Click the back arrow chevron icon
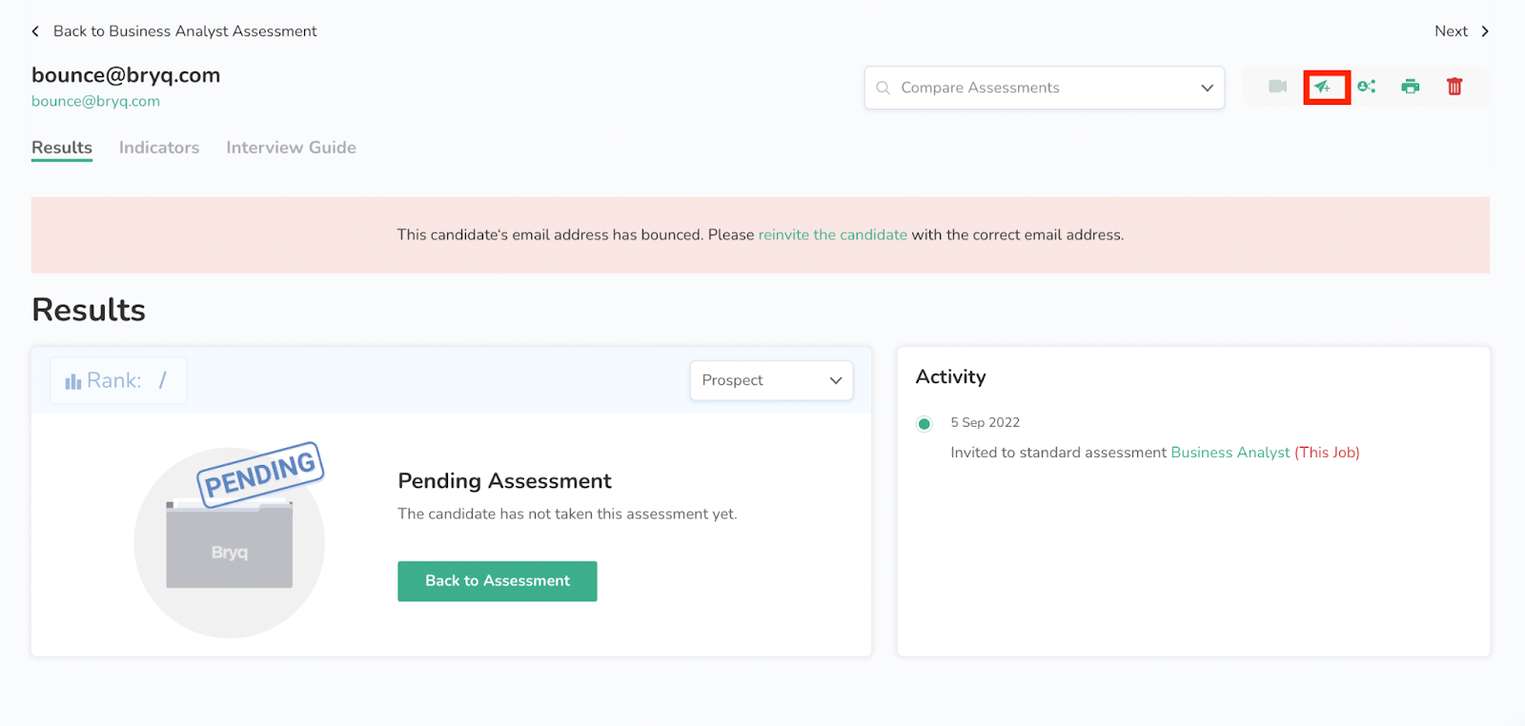Viewport: 1525px width, 726px height. (x=36, y=31)
